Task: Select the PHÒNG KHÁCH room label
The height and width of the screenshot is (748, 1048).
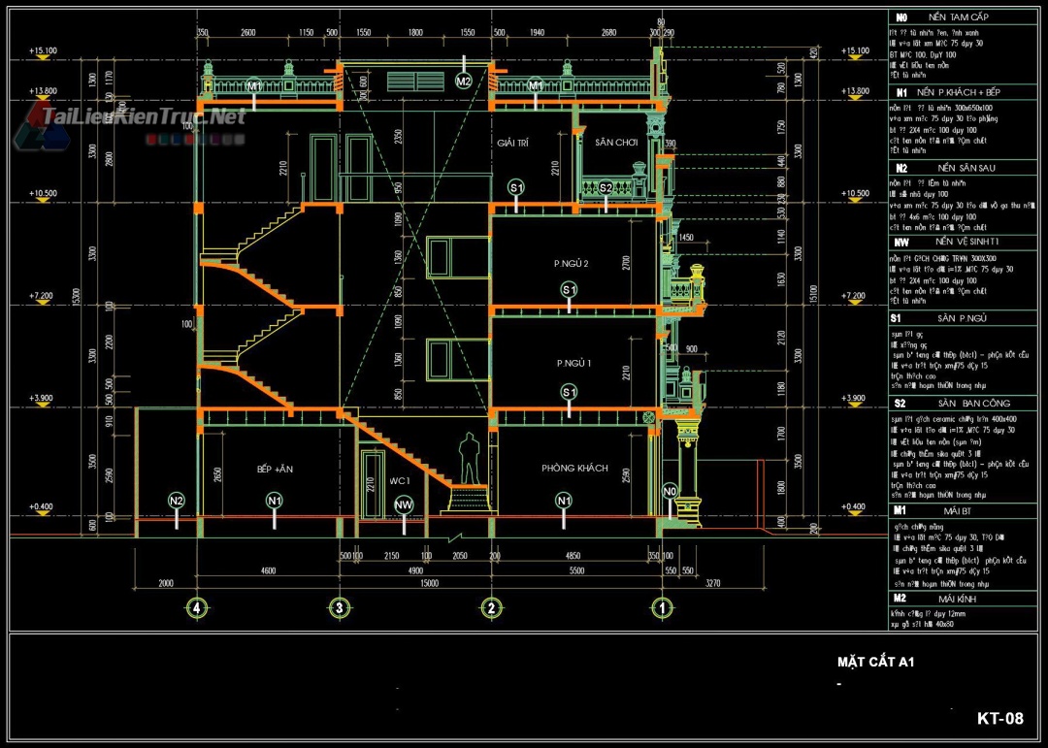Action: coord(574,469)
